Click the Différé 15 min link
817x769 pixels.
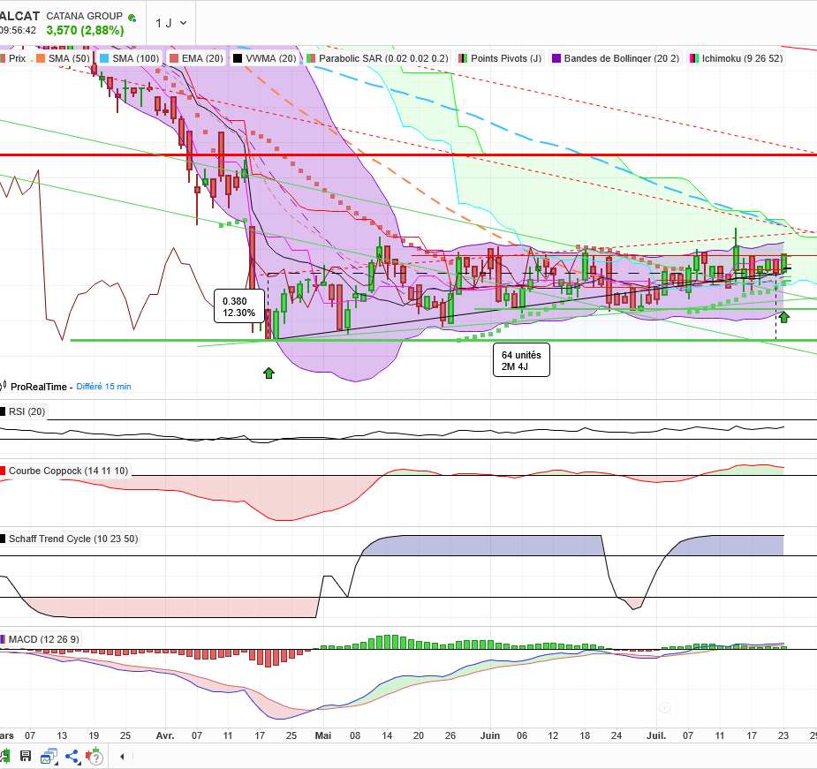point(103,387)
